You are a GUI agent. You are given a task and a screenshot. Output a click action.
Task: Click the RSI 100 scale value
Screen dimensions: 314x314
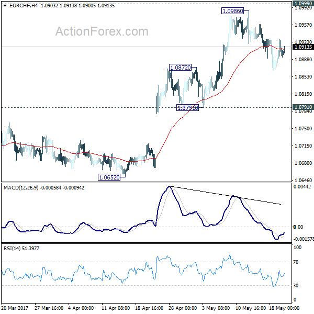297,248
